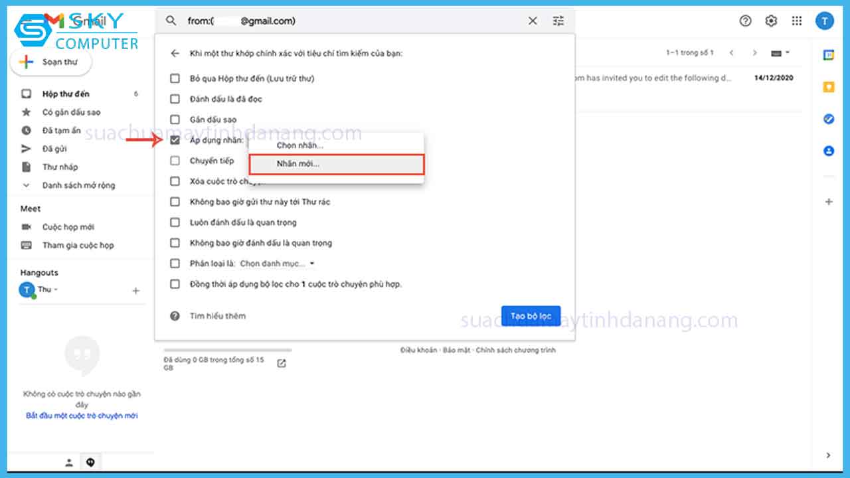Clear the search box with X icon

coord(533,21)
